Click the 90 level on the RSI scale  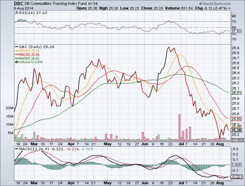pyautogui.click(x=234, y=16)
